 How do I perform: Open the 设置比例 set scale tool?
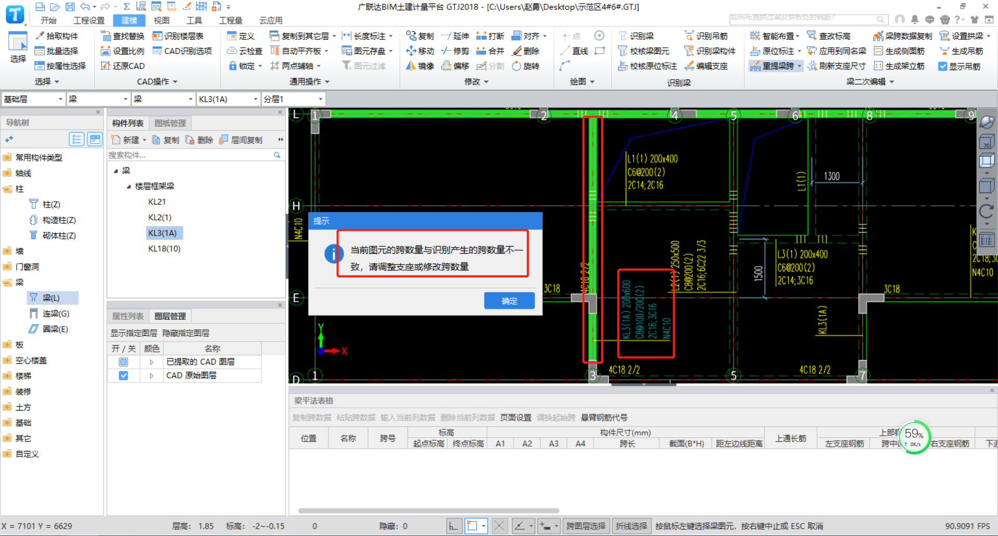pos(123,51)
